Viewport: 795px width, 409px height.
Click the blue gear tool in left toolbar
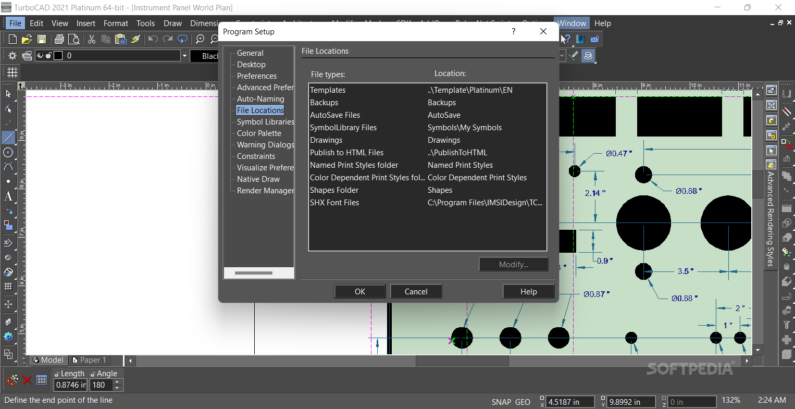8,337
